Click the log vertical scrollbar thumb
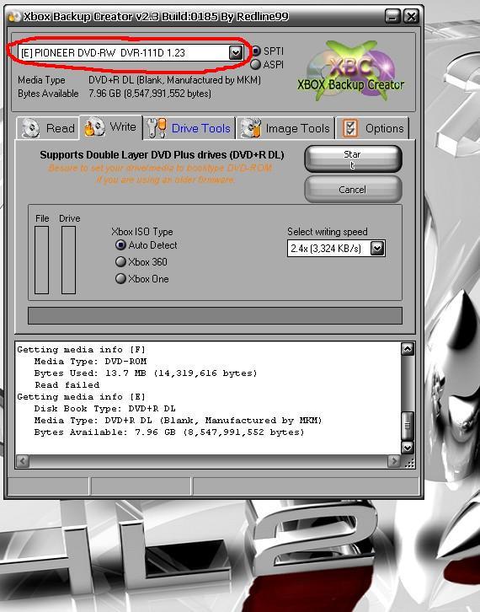 click(x=407, y=426)
